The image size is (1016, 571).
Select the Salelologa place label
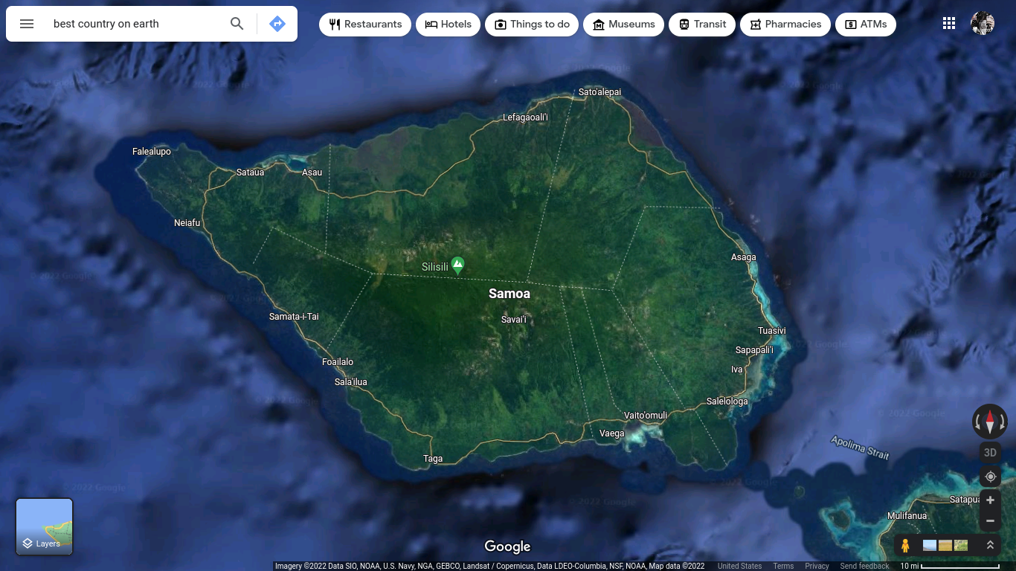[727, 401]
